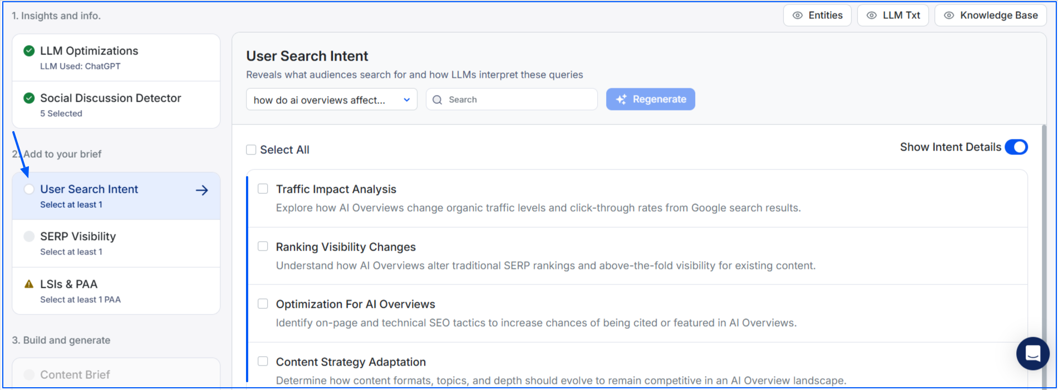Check the Ranking Visibility Changes checkbox

(263, 246)
